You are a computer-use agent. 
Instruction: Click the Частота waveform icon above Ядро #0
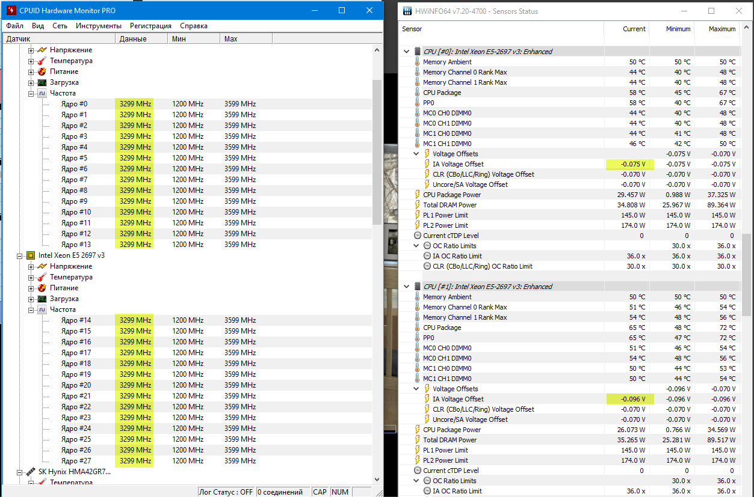point(42,93)
